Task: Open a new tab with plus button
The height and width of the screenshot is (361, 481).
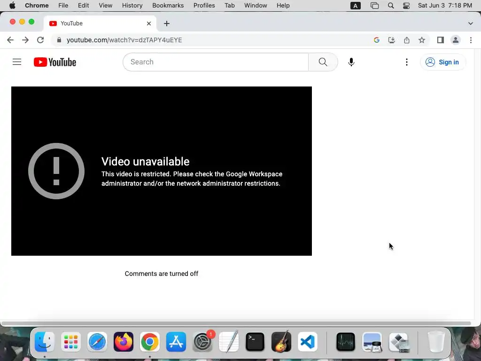Action: point(167,24)
